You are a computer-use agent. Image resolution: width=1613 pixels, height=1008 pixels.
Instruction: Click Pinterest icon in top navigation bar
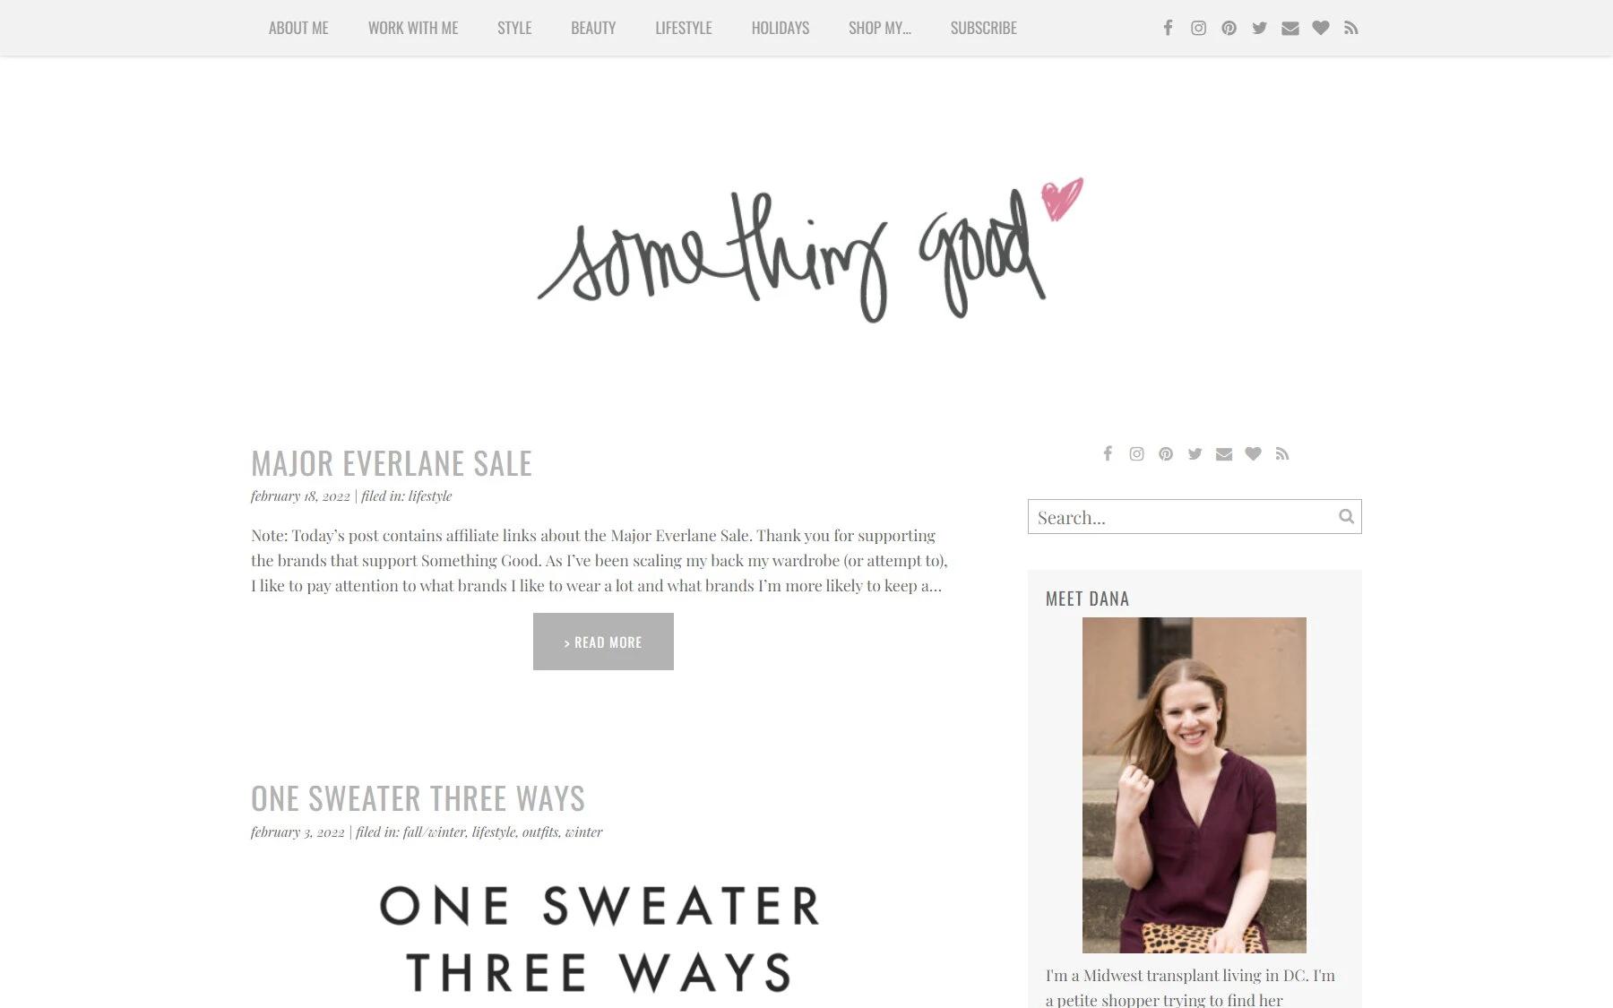[1229, 28]
